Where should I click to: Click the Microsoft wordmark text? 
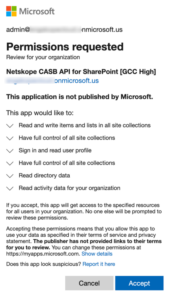(x=37, y=11)
